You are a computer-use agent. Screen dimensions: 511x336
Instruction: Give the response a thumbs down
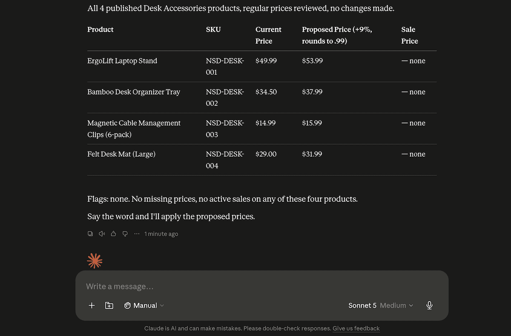pos(125,234)
